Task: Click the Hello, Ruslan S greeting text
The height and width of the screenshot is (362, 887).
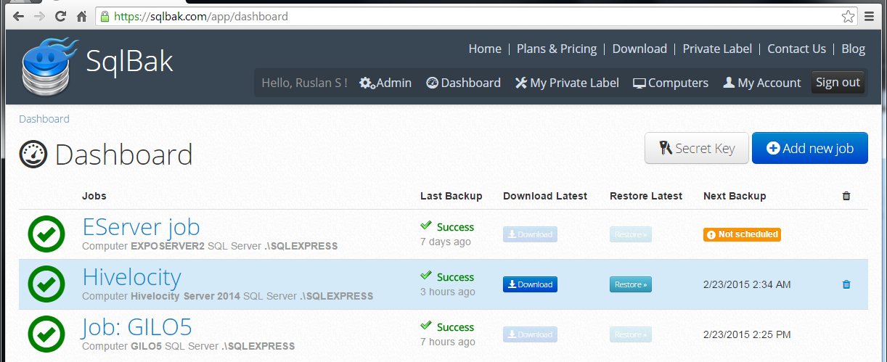Action: (304, 83)
